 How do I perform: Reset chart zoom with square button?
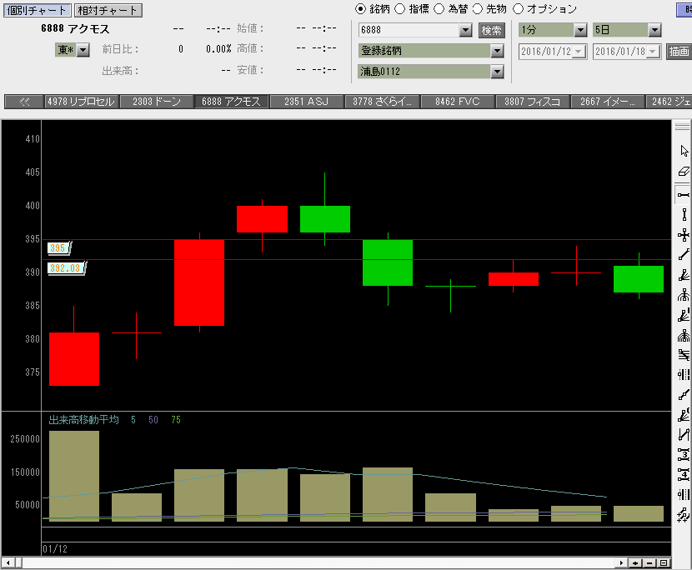point(664,563)
